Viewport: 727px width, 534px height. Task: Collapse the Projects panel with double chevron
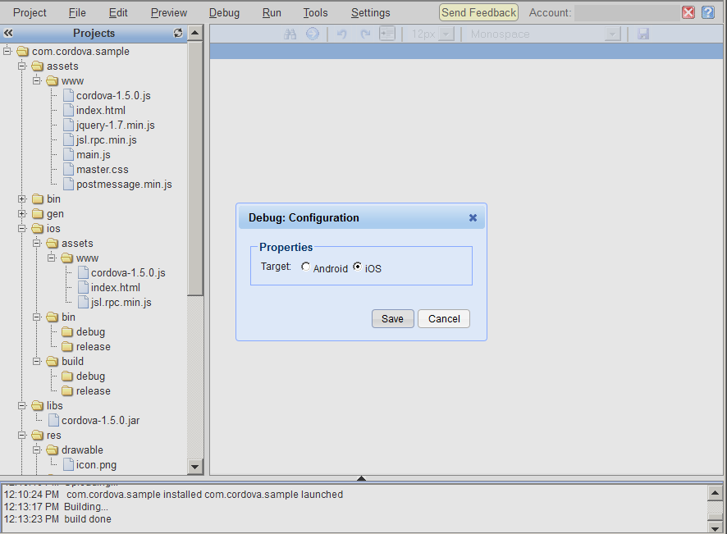tap(8, 33)
